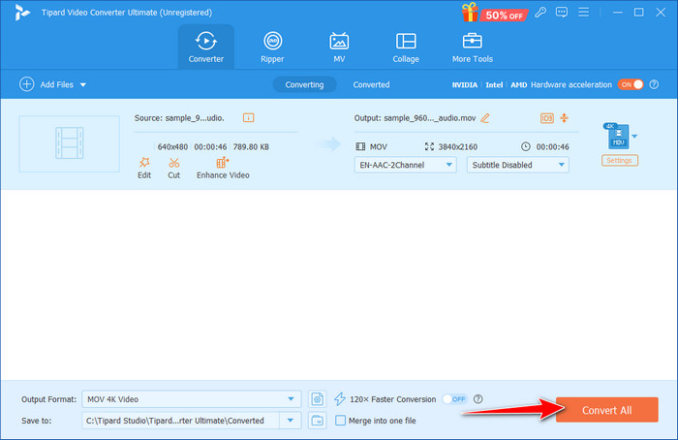Click the Convert All button
Image resolution: width=678 pixels, height=440 pixels.
click(x=606, y=410)
